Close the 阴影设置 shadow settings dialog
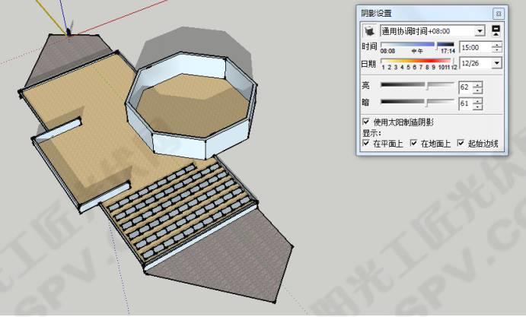526x317 pixels. point(499,14)
